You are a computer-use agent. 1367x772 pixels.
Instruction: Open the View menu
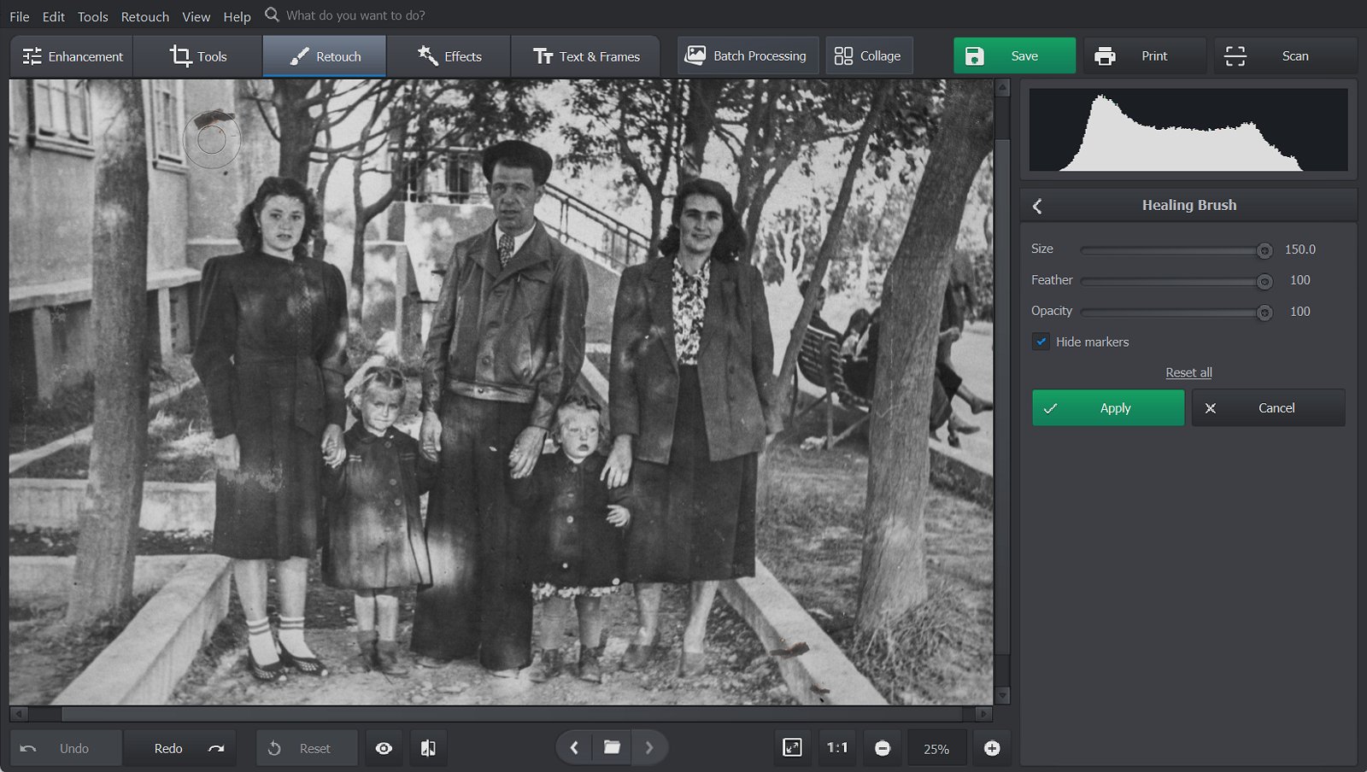(x=196, y=16)
